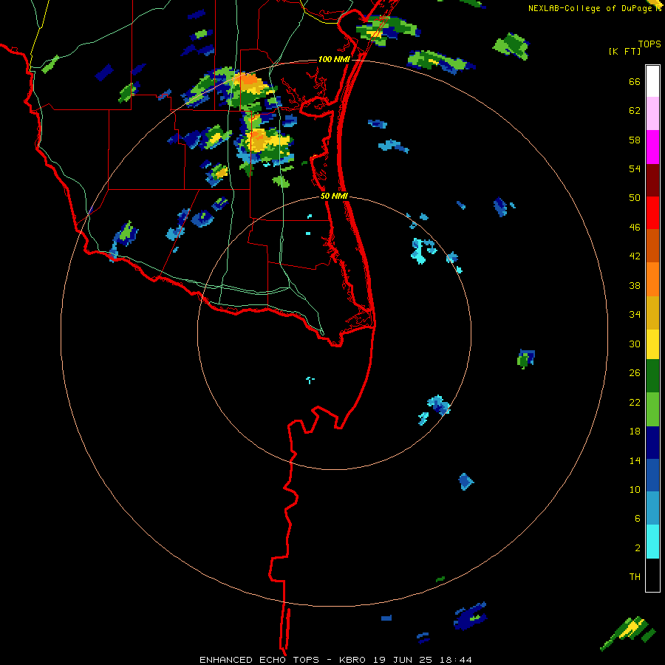This screenshot has height=665, width=665.
Task: Click the legend value '22'
Action: (635, 403)
